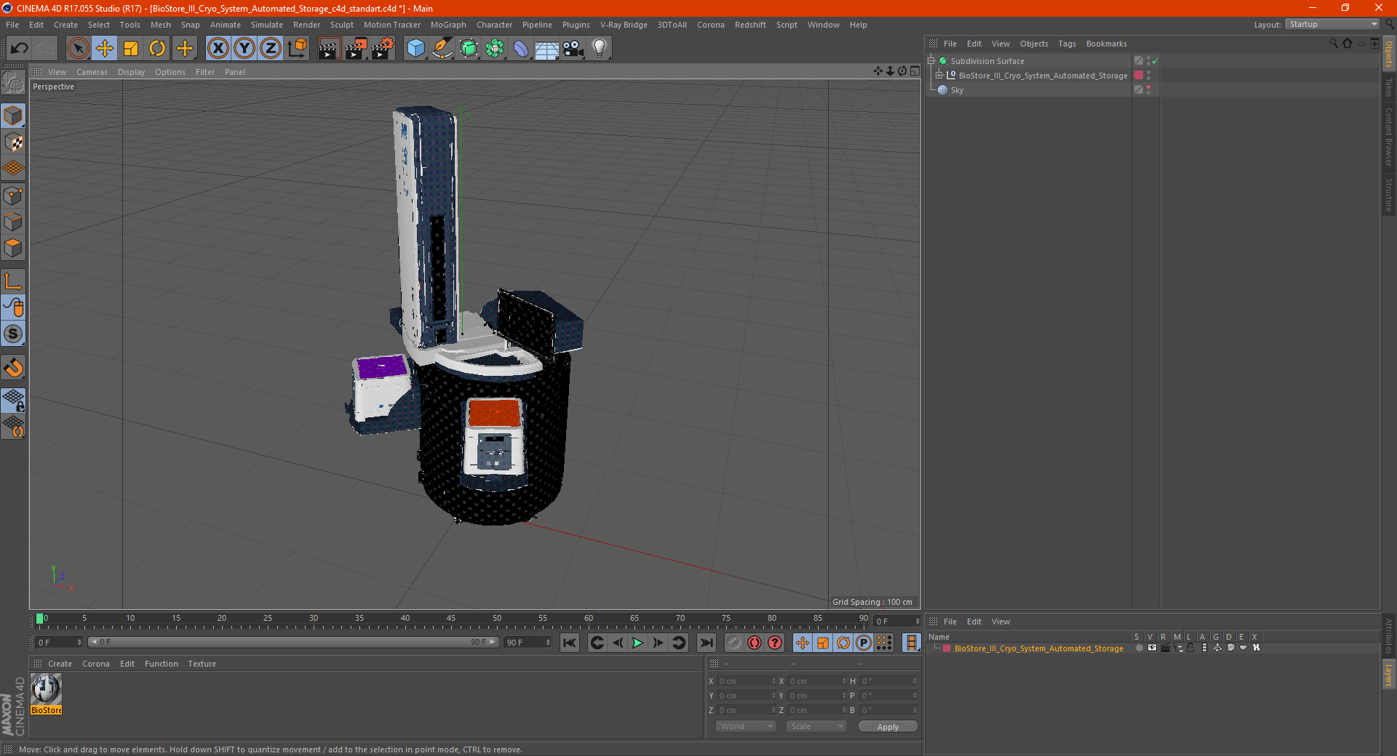Click the Subdivision Surface generator icon

pyautogui.click(x=469, y=49)
